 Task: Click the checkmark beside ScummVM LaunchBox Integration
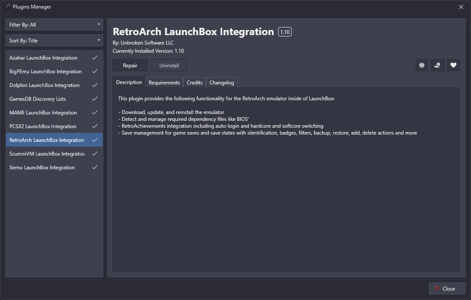coord(95,153)
